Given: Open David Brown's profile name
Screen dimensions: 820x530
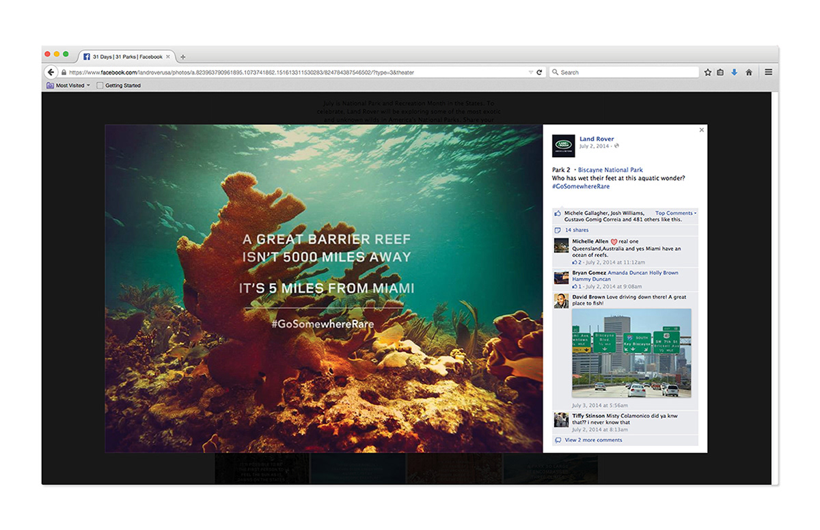Looking at the screenshot, I should coord(588,297).
